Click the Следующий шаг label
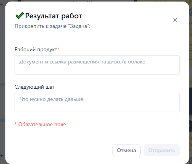The height and width of the screenshot is (164, 192). click(34, 87)
